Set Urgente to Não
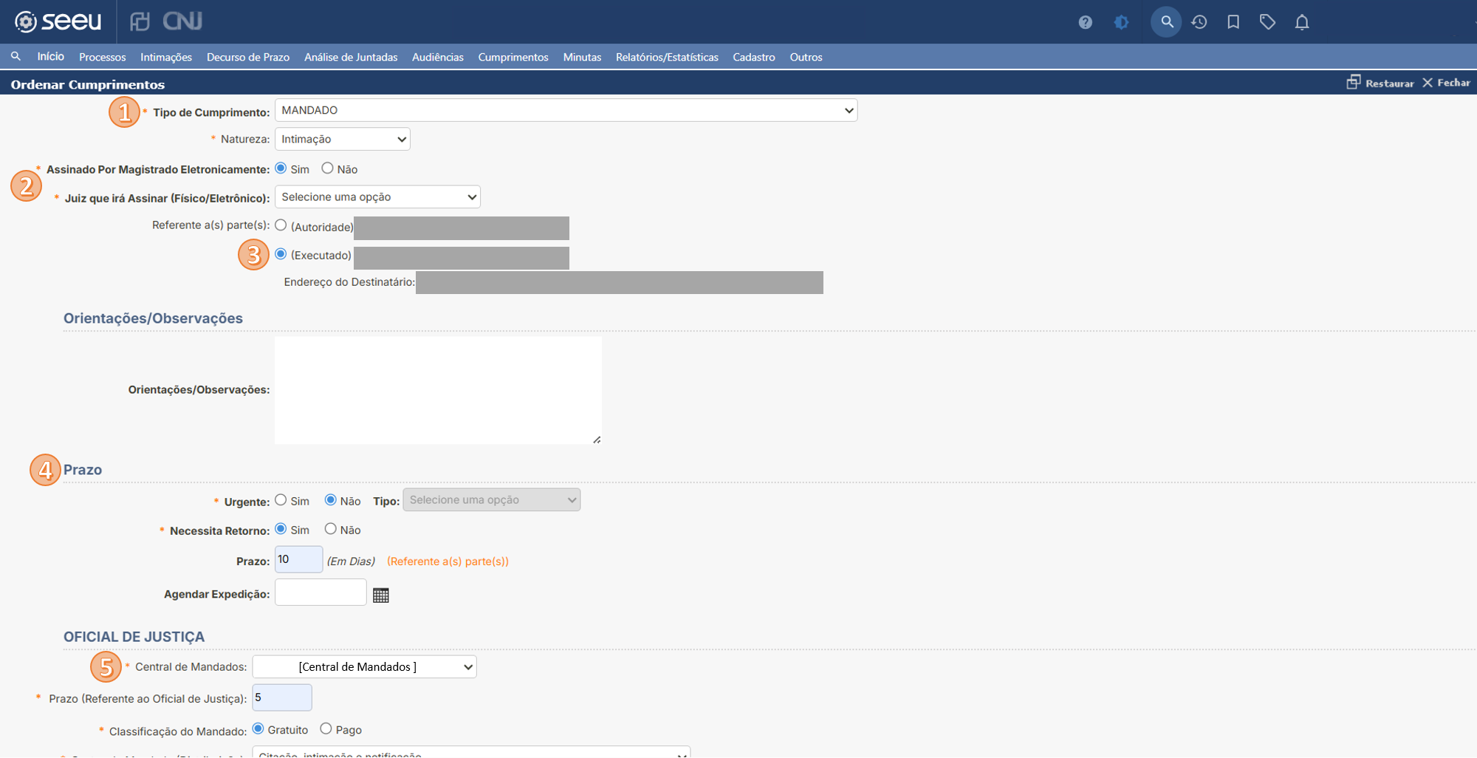Image resolution: width=1477 pixels, height=758 pixels. 330,500
